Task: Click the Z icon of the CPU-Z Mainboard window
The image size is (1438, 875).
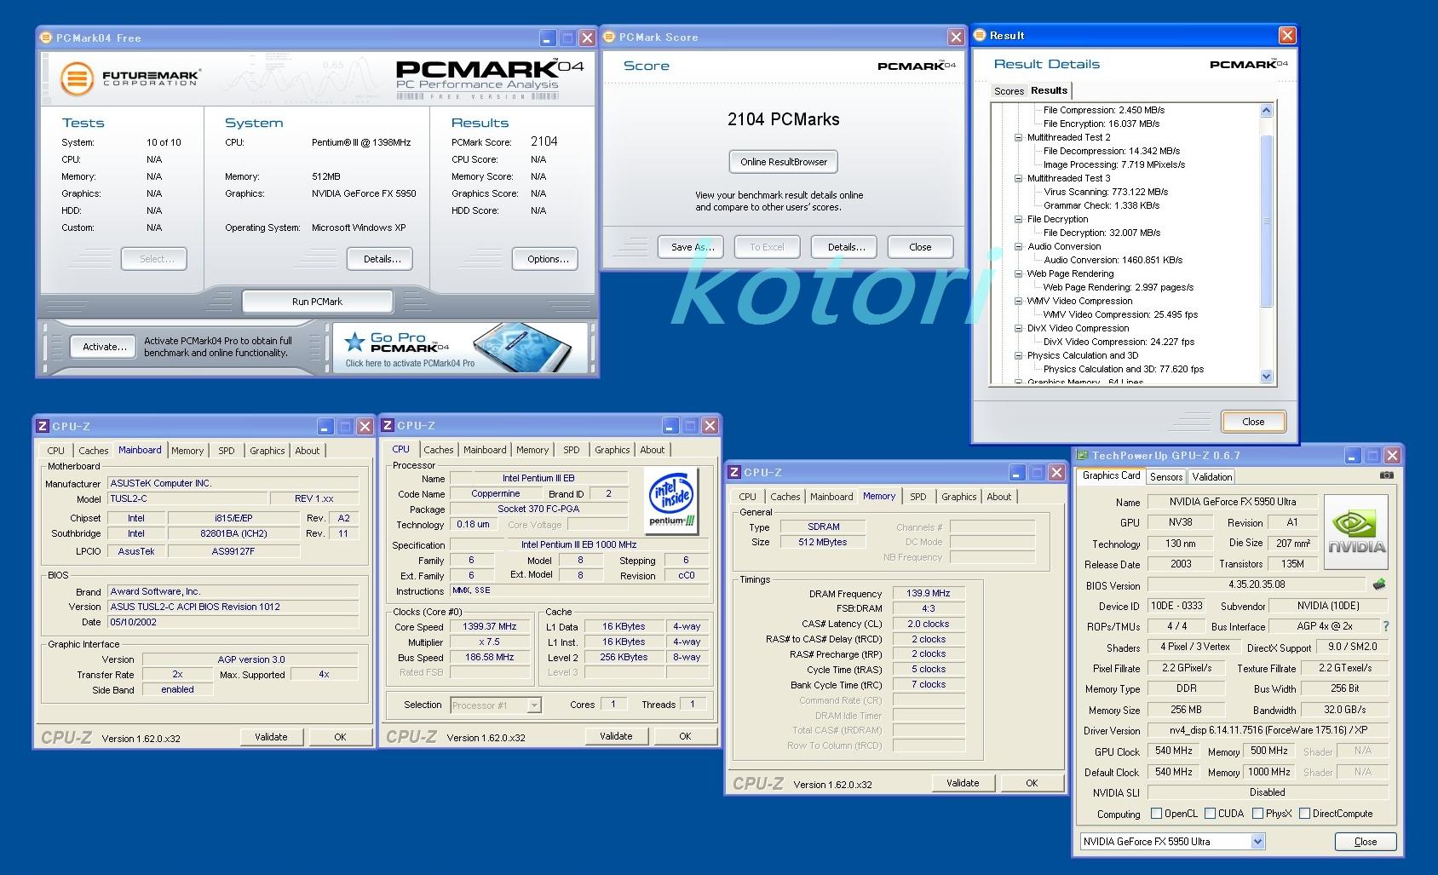Action: coord(43,426)
